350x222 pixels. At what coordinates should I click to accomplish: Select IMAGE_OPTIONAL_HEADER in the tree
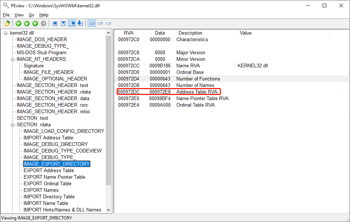[55, 79]
